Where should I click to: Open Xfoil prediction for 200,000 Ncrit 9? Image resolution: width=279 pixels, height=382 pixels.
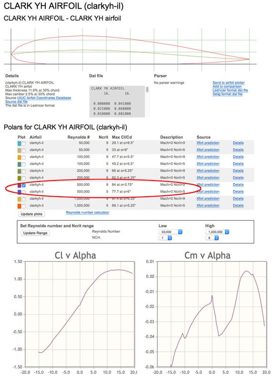pos(208,171)
